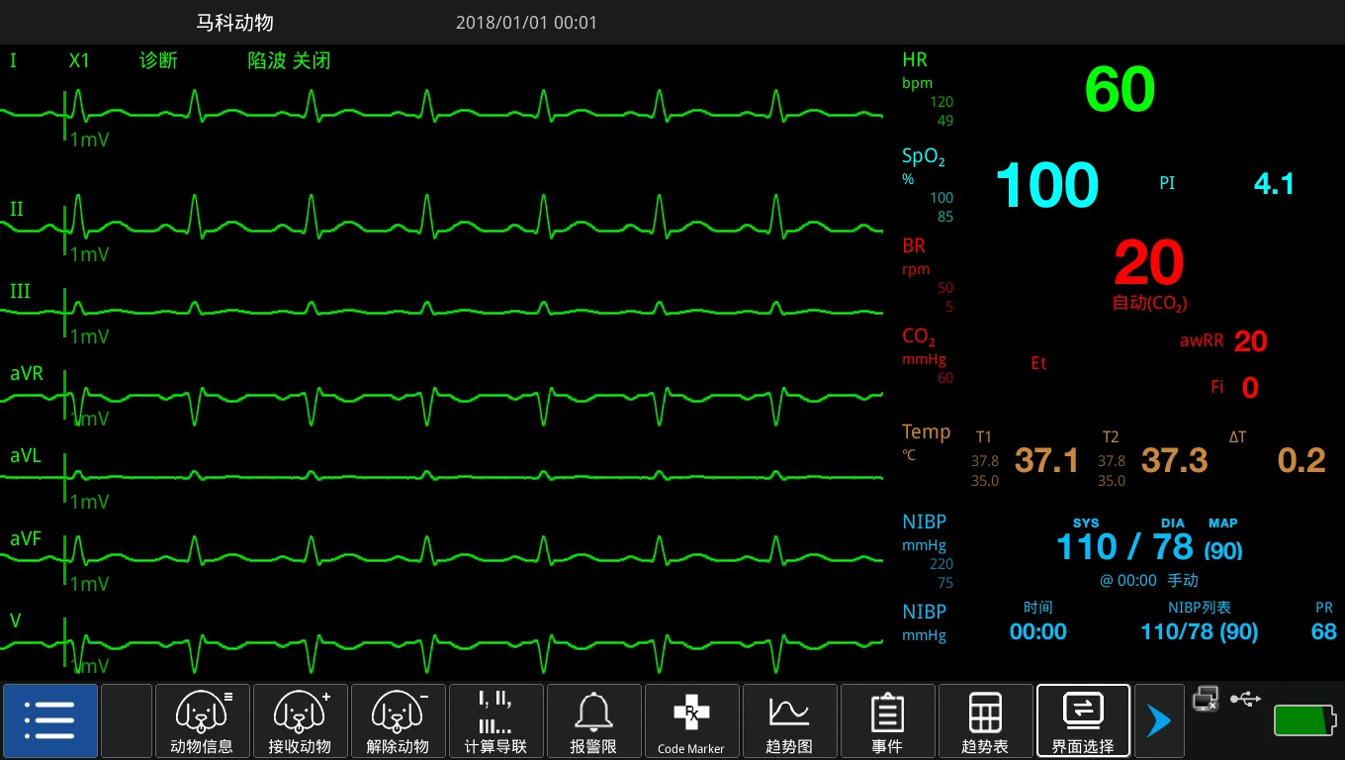Click 接收动物 admit animal icon
Viewport: 1345px width, 760px height.
(x=300, y=720)
